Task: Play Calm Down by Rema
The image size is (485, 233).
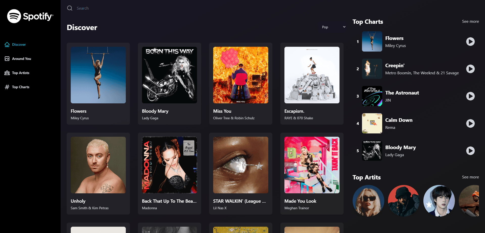Action: coord(470,123)
